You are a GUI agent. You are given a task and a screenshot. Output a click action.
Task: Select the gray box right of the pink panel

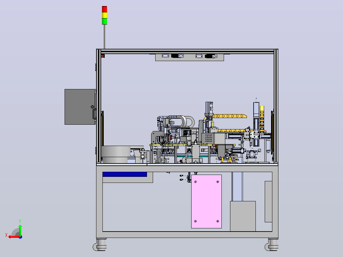click(x=243, y=216)
